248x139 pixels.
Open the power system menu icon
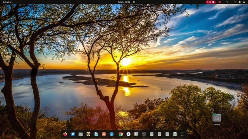pos(244,2)
